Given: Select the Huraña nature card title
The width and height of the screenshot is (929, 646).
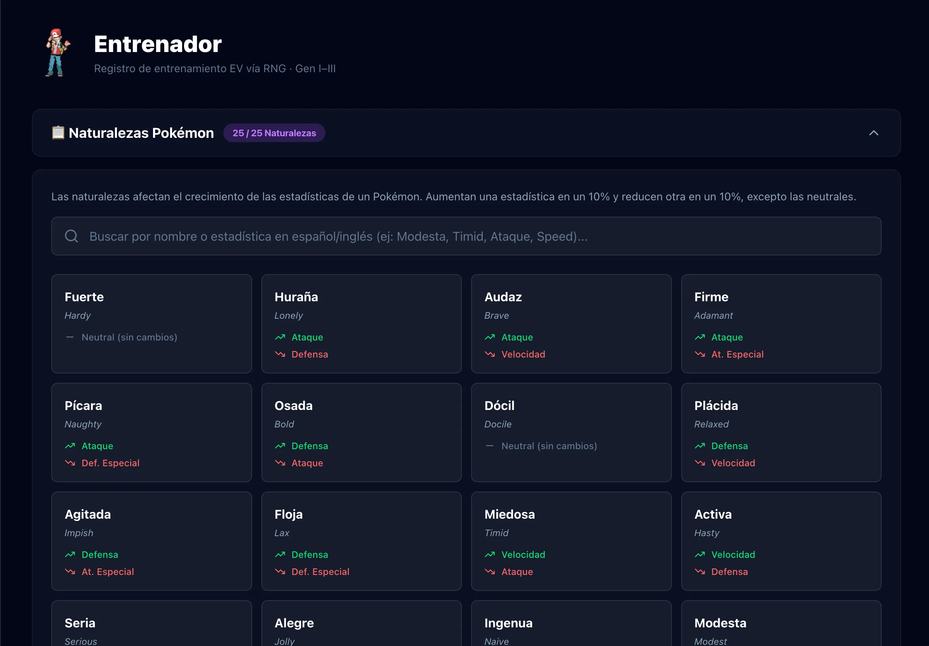Looking at the screenshot, I should 296,297.
